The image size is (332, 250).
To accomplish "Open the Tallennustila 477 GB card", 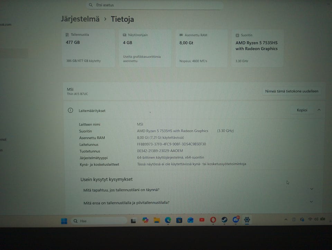I will (x=89, y=48).
